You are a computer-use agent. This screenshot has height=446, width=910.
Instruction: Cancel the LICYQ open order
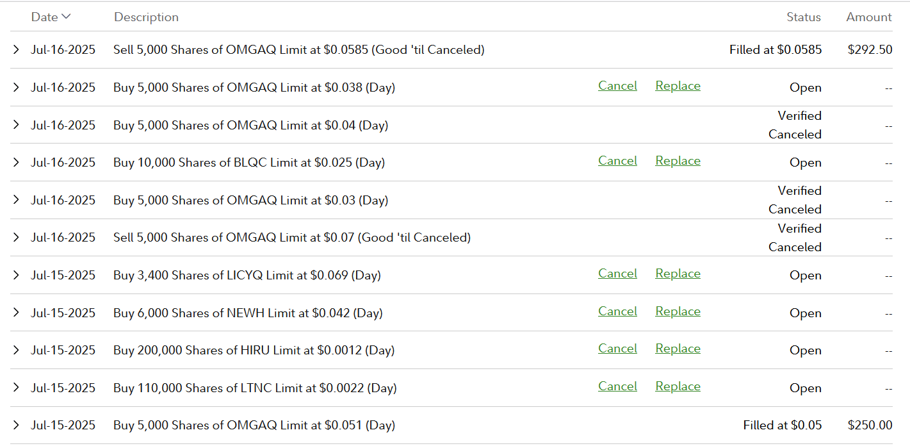tap(617, 274)
